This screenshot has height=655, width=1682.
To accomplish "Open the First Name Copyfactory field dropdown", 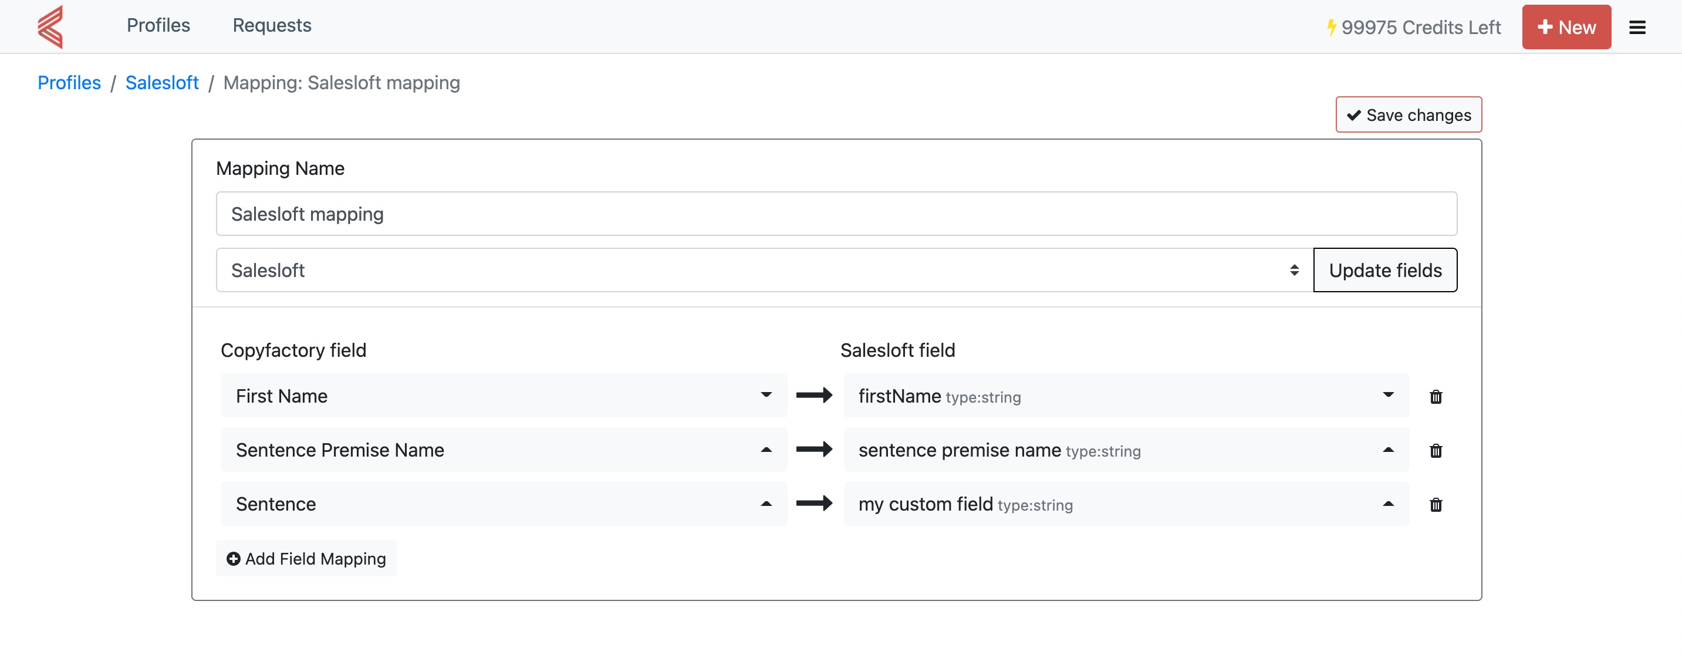I will click(504, 396).
